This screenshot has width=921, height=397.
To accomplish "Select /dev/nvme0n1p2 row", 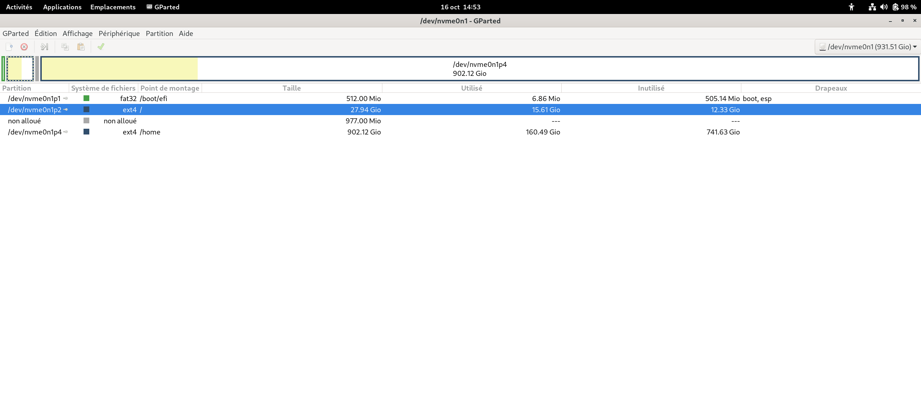I will coord(460,109).
